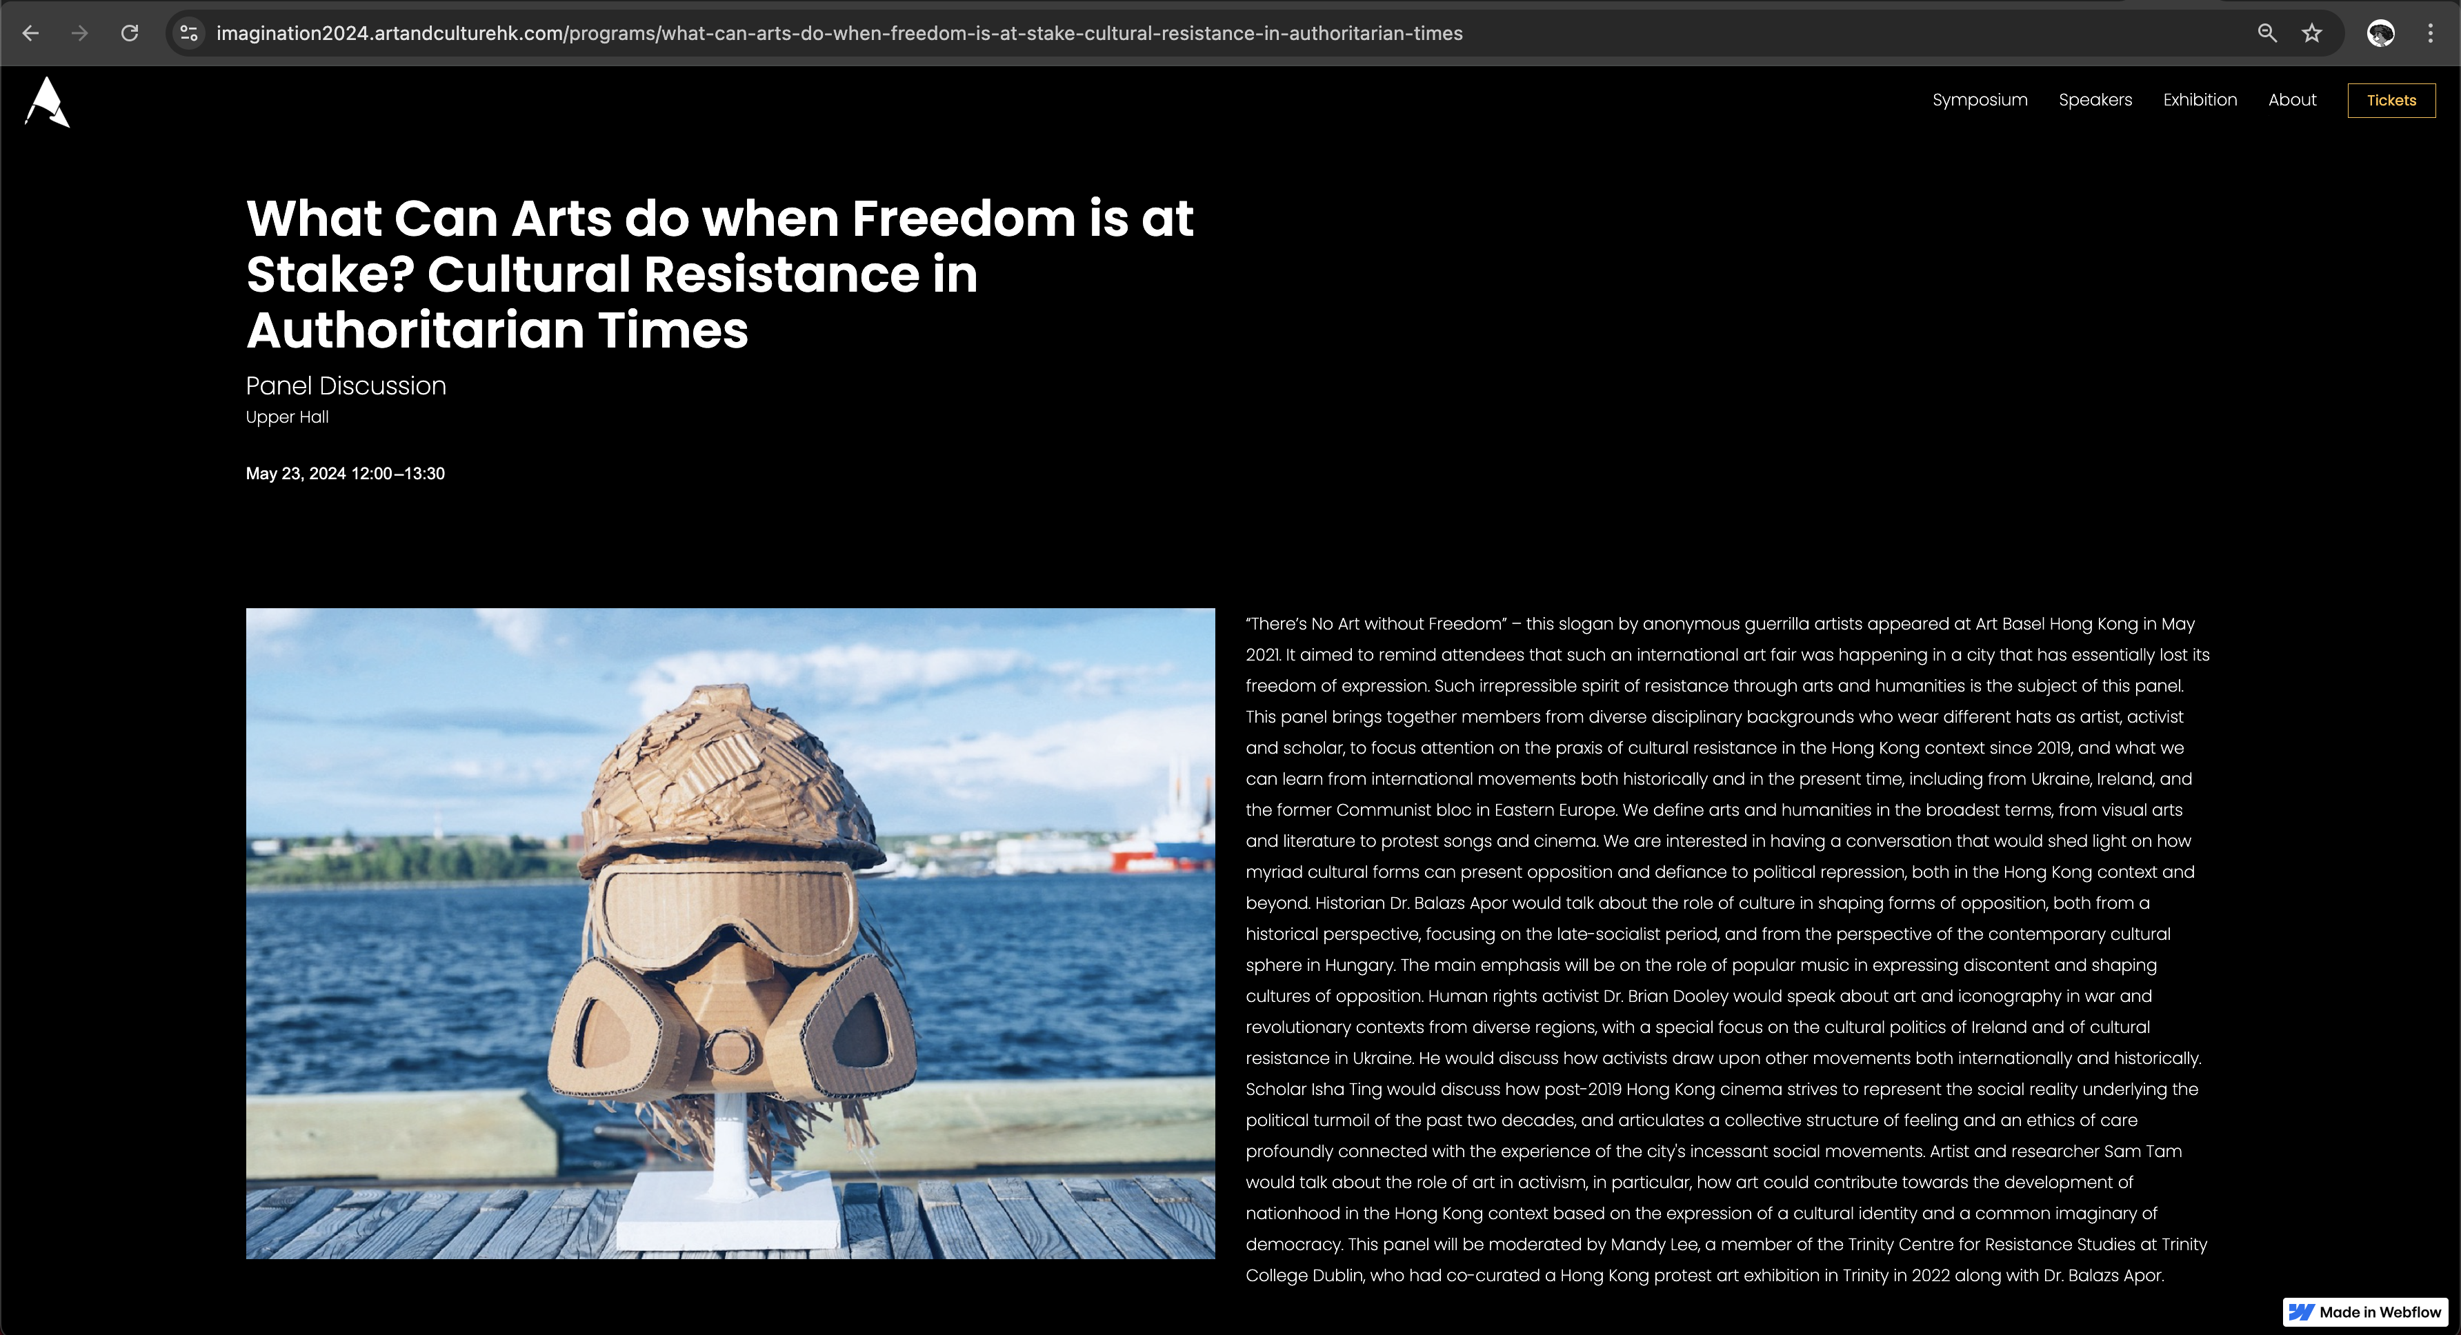Open Chrome three-dot menu
Image resolution: width=2461 pixels, height=1335 pixels.
coord(2429,33)
